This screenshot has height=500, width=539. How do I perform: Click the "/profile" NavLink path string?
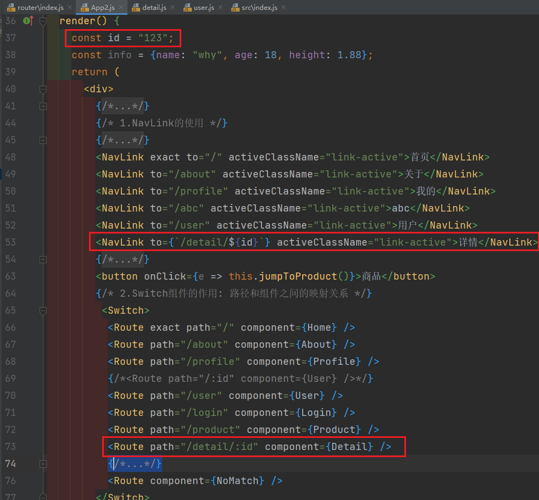[198, 191]
